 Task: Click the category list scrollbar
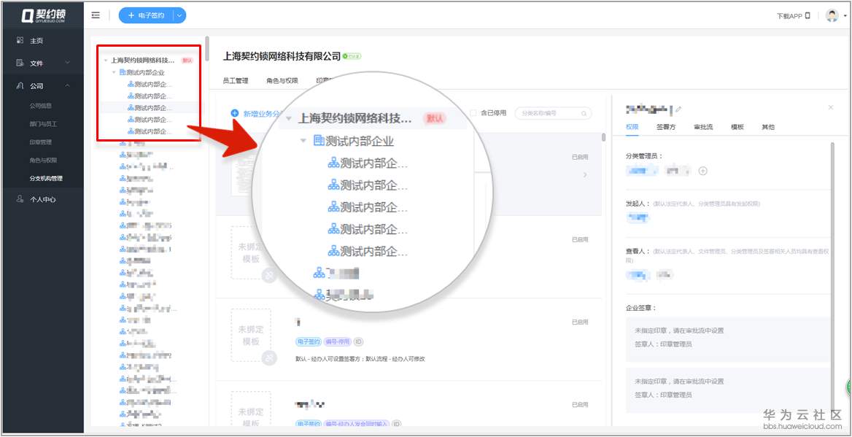coord(604,137)
